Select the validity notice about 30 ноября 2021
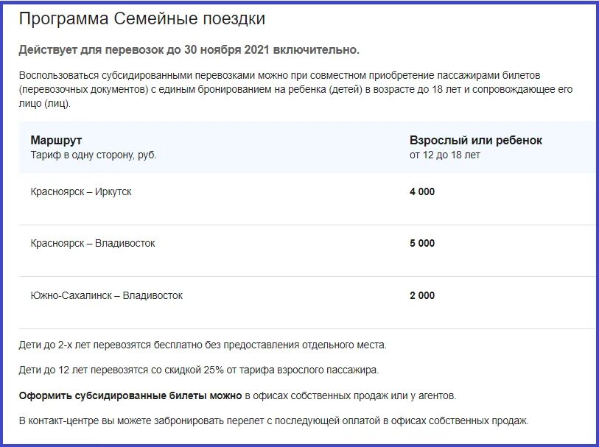Viewport: 599px width, 447px height. click(x=189, y=50)
